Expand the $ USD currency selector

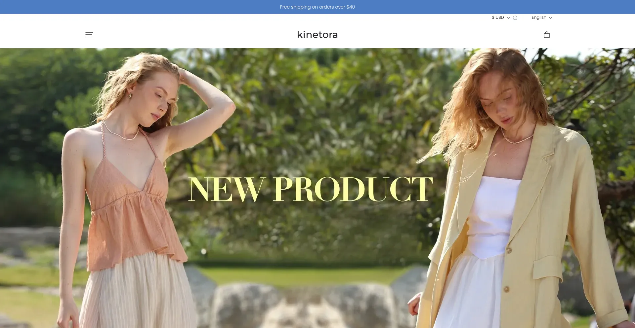click(x=498, y=18)
